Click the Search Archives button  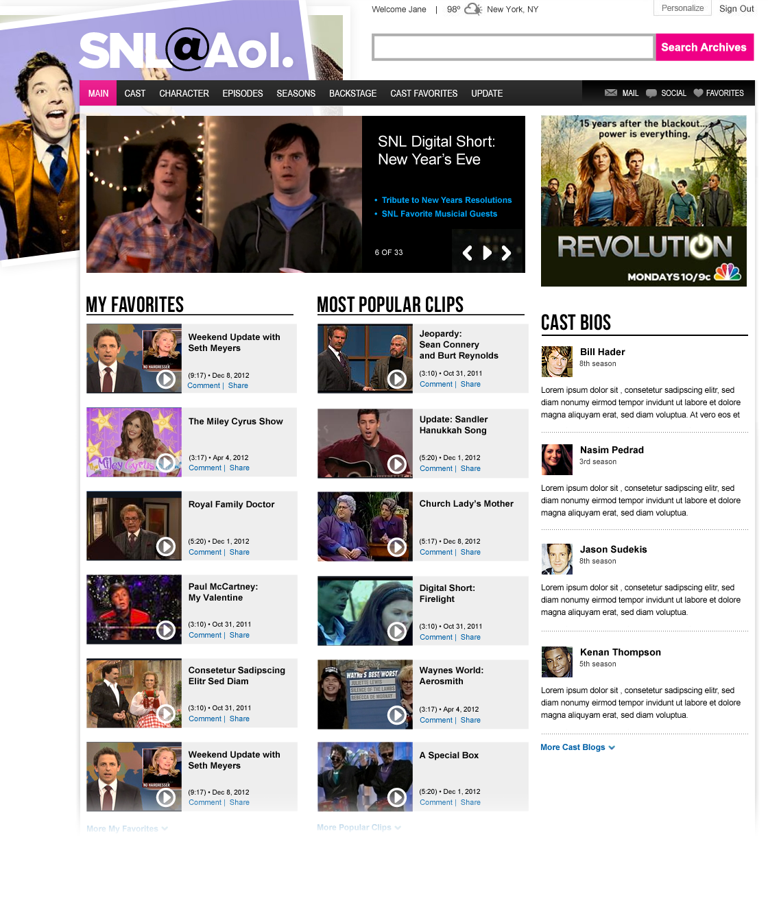704,47
